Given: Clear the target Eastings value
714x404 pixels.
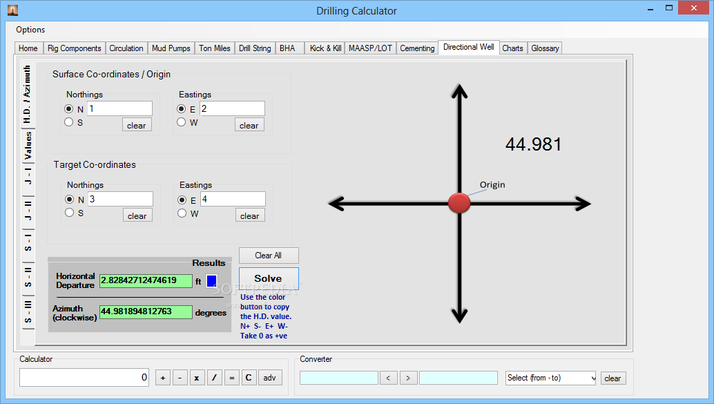Looking at the screenshot, I should (x=250, y=215).
